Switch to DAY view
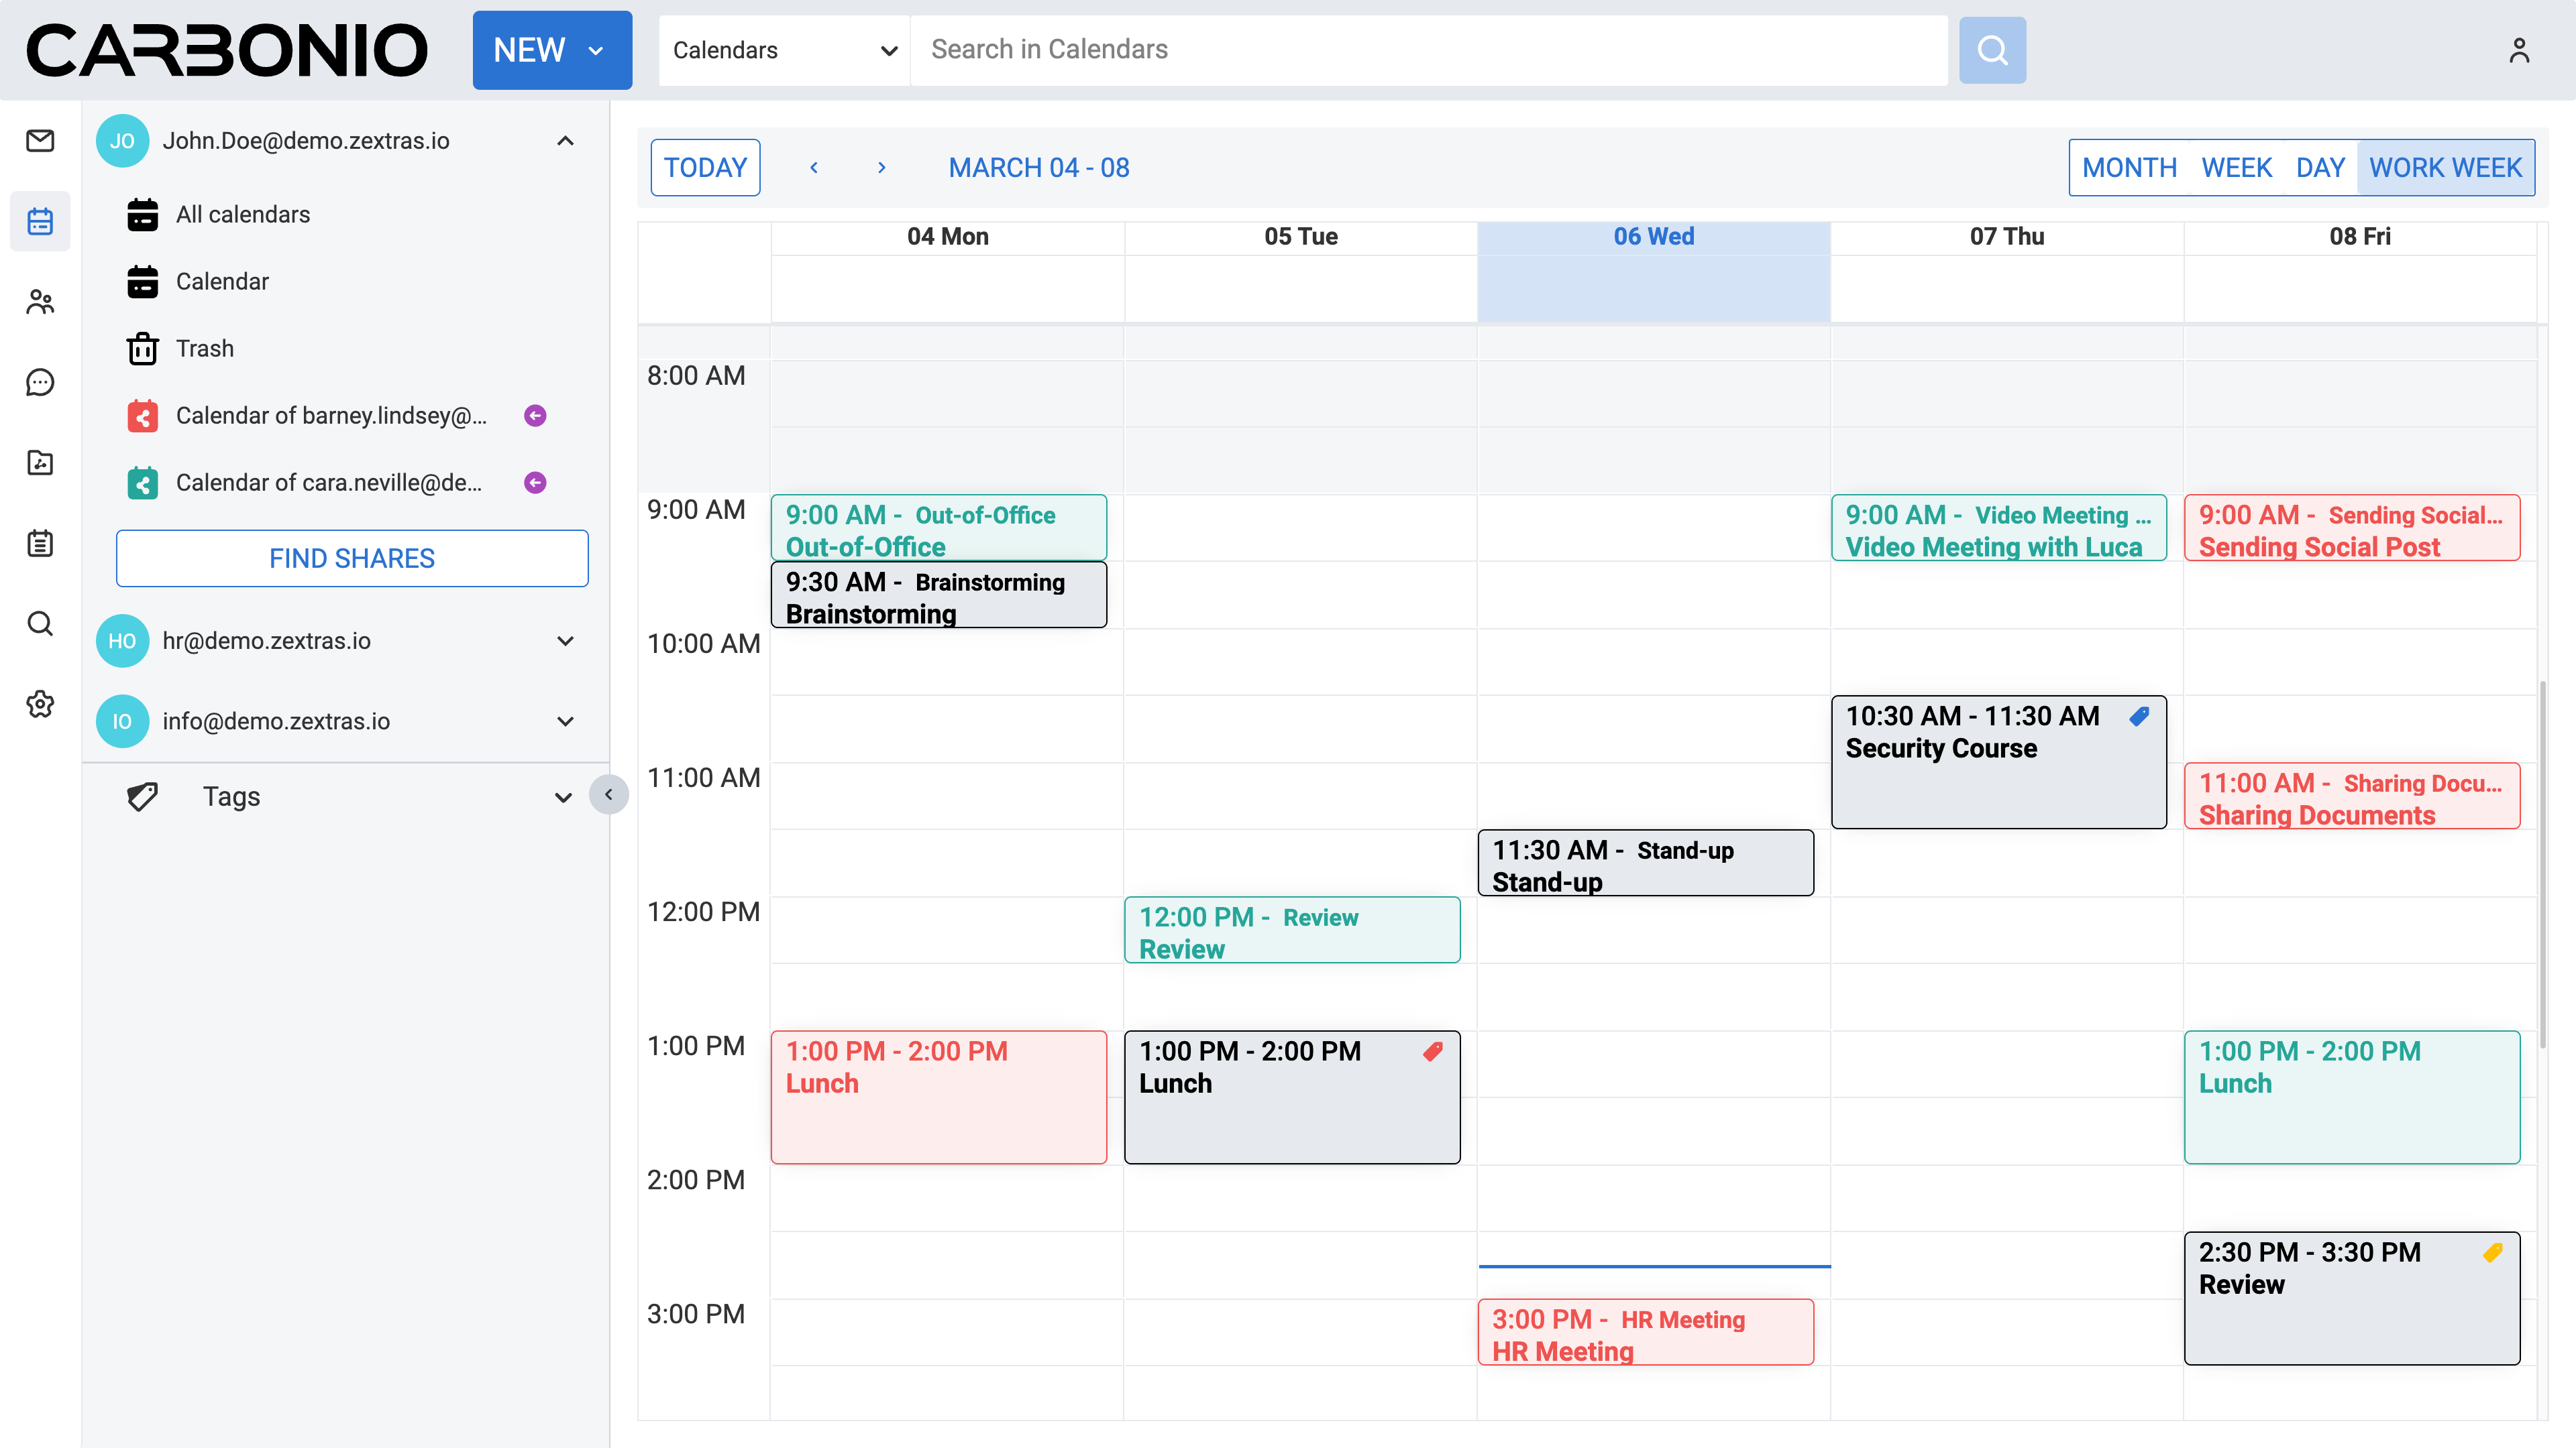This screenshot has width=2576, height=1448. (2319, 168)
